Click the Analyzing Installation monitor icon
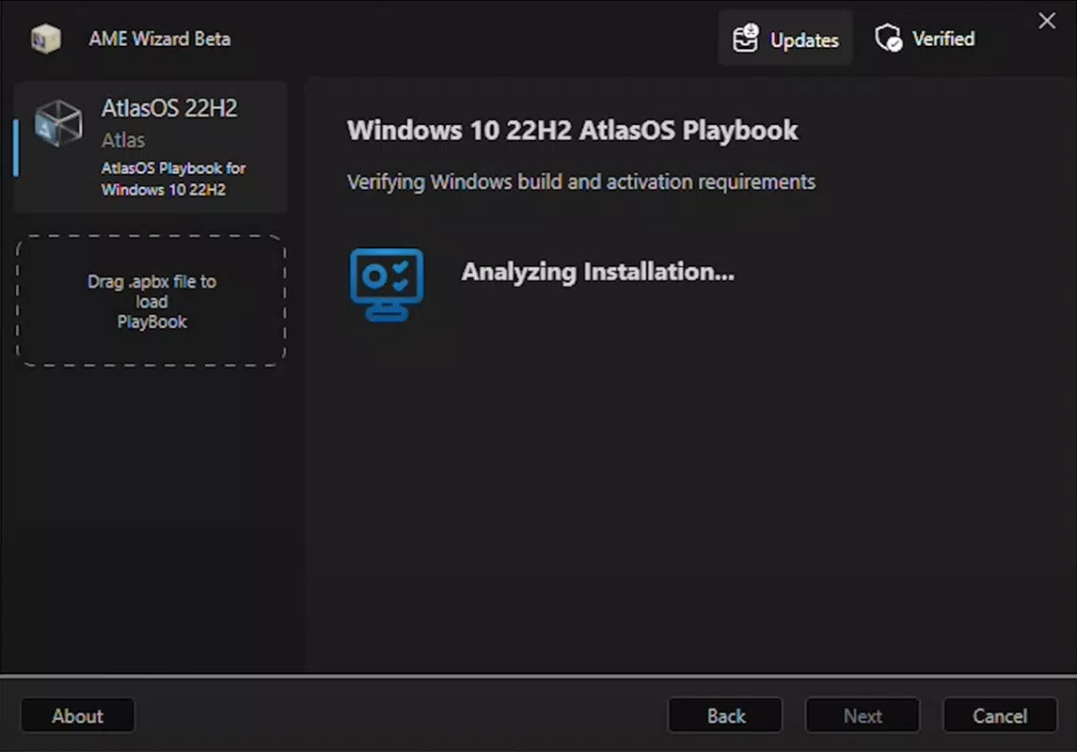The width and height of the screenshot is (1077, 752). point(387,284)
